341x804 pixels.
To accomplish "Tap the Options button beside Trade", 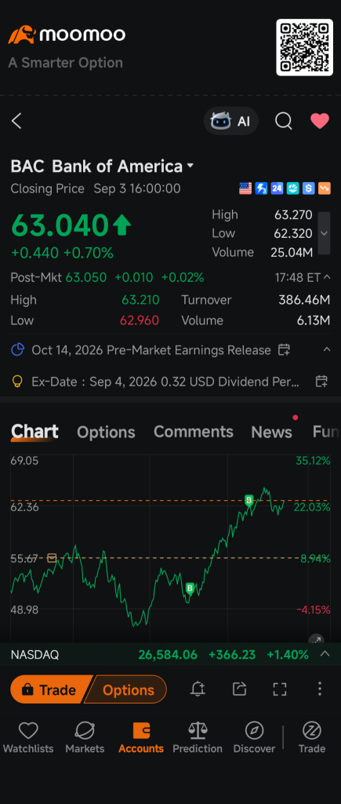I will coord(128,689).
